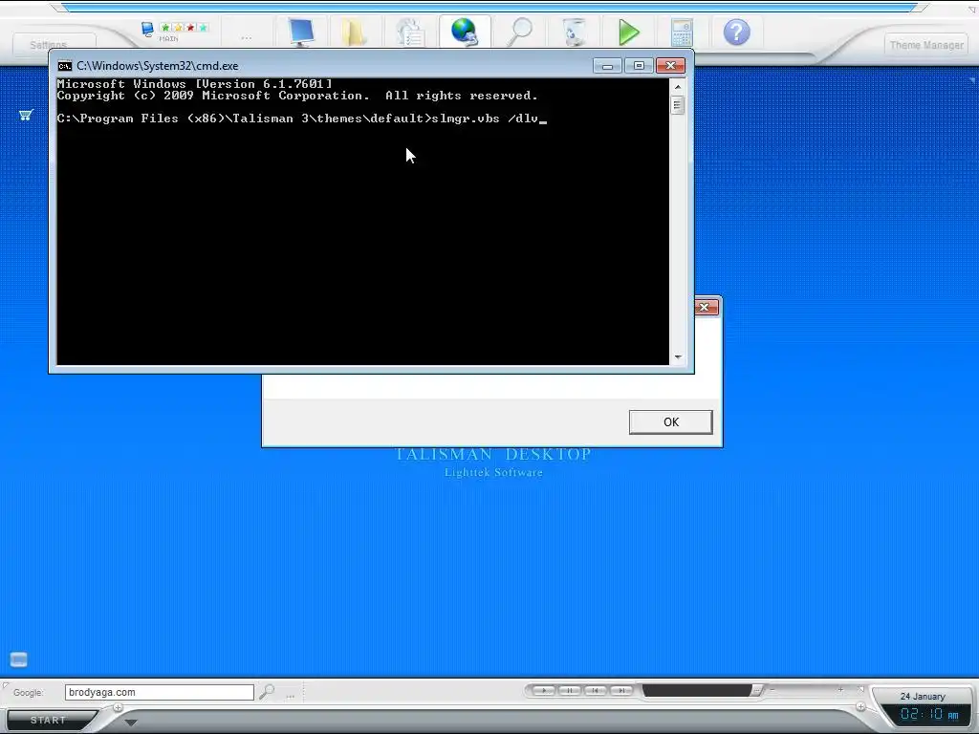The width and height of the screenshot is (979, 734).
Task: Open the documents checklist icon
Action: (x=410, y=32)
